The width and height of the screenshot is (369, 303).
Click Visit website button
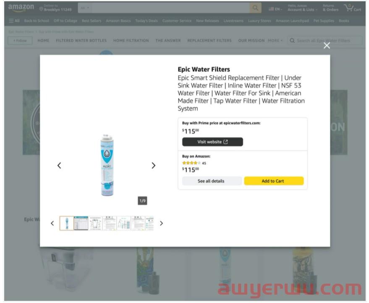tap(212, 142)
